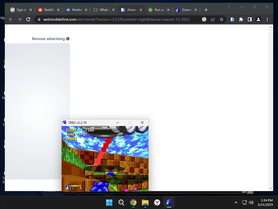
Task: Close the Run ap tab
Action: click(x=168, y=10)
